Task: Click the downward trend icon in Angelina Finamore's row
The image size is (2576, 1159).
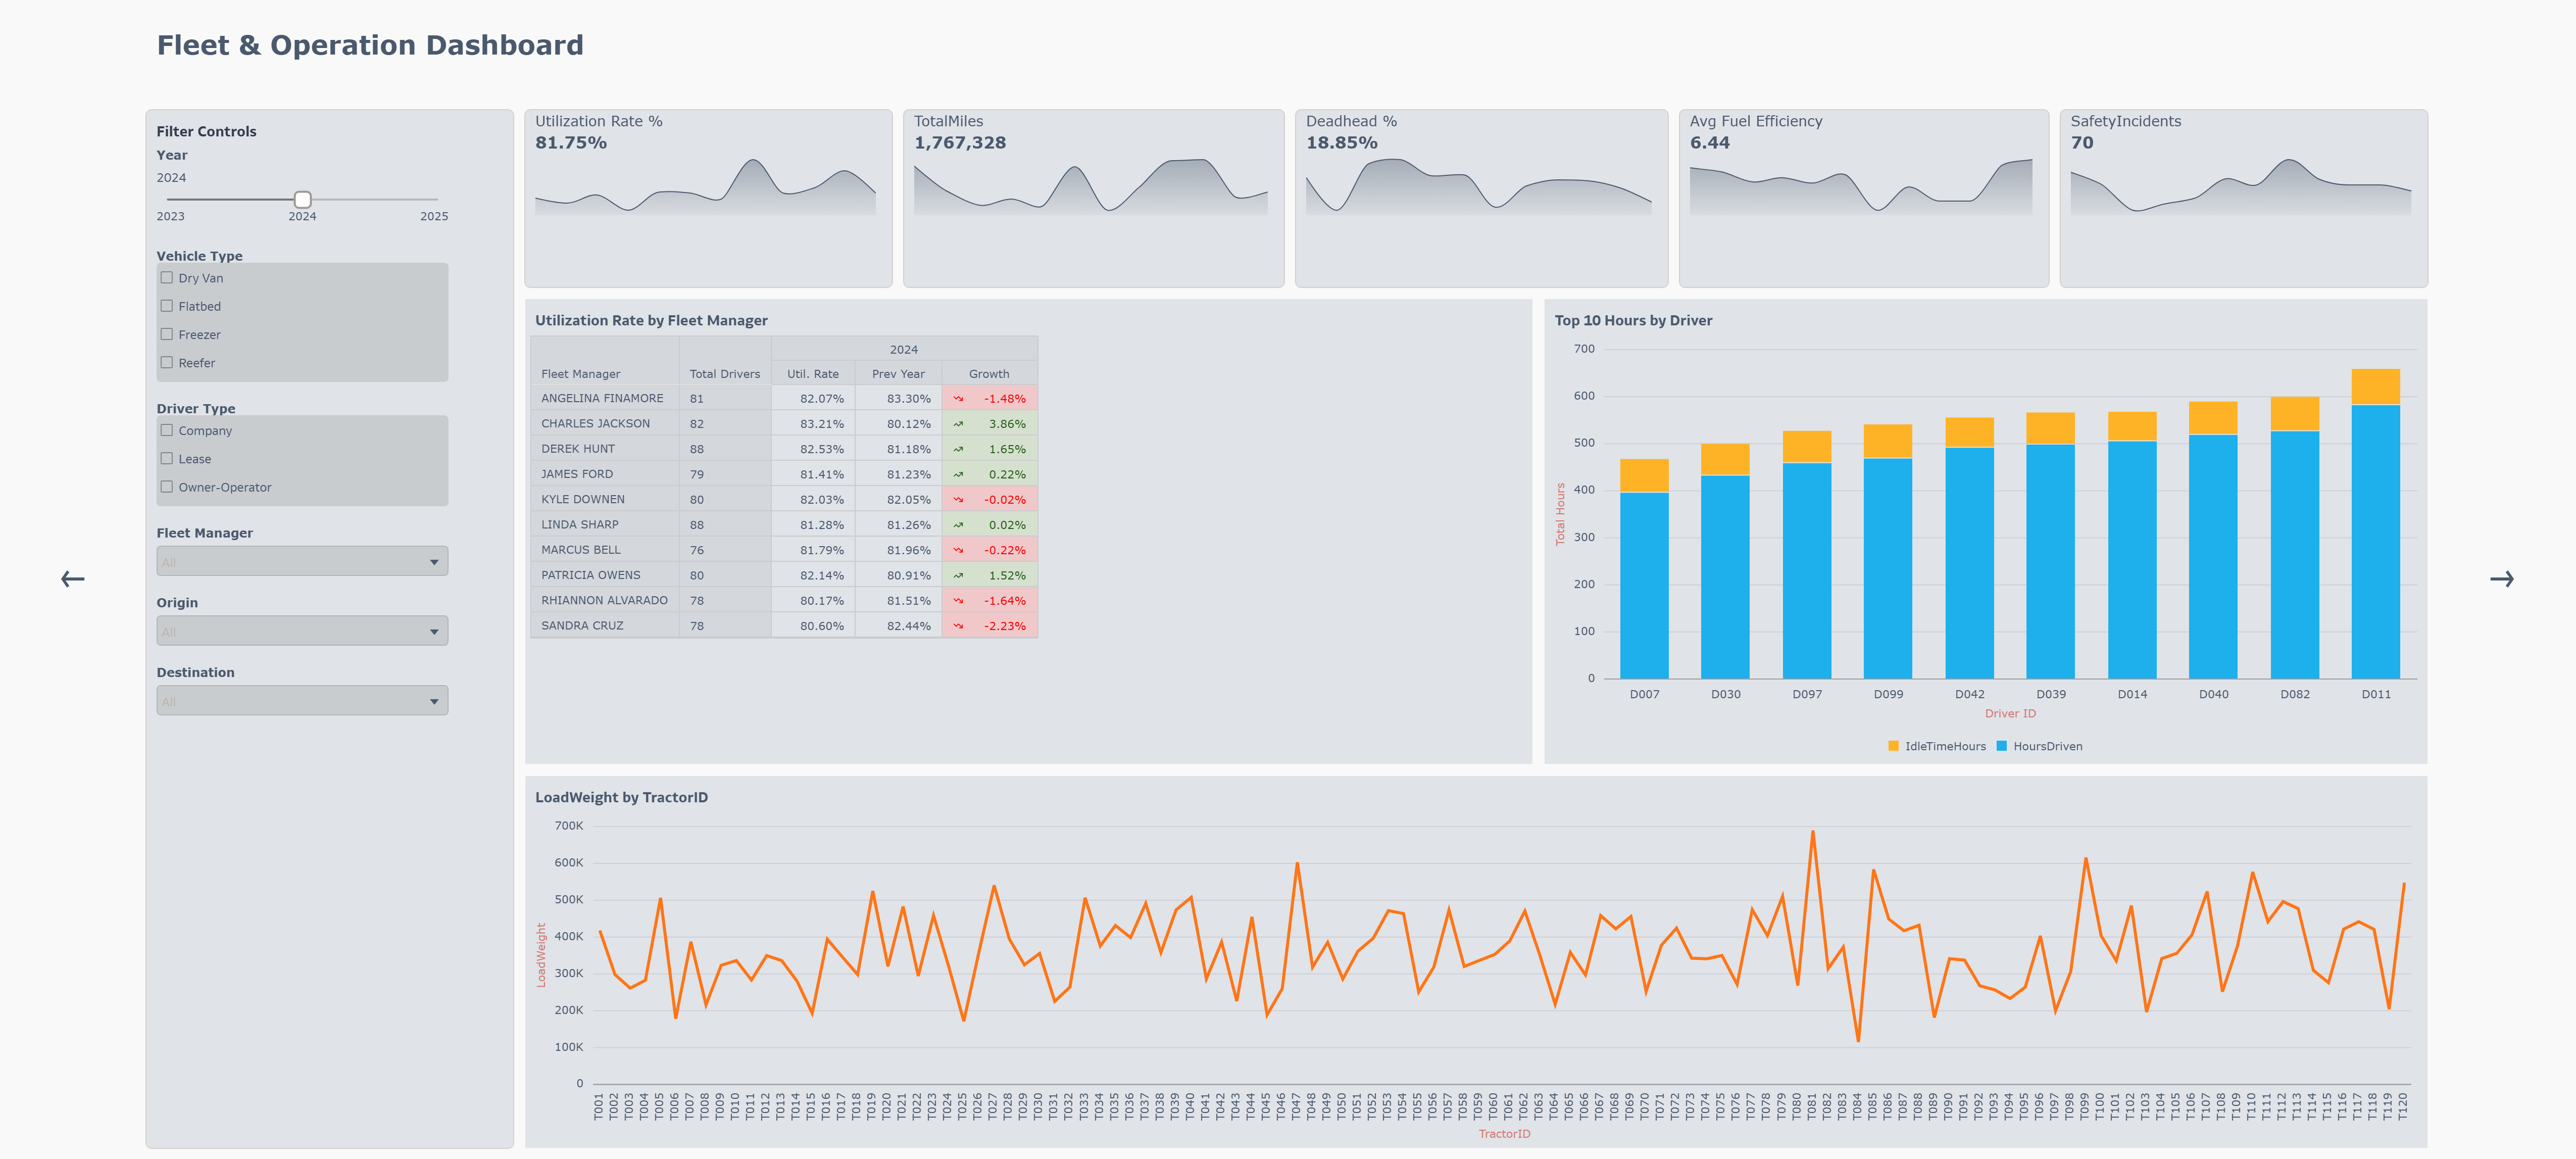Action: 958,399
